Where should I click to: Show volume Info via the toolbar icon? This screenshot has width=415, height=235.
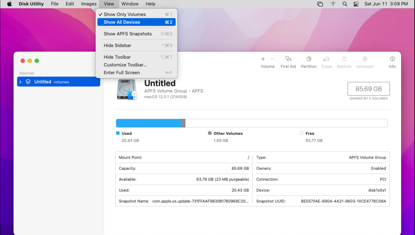[392, 62]
